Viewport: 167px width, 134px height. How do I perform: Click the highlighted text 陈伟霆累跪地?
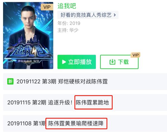[x=92, y=102]
